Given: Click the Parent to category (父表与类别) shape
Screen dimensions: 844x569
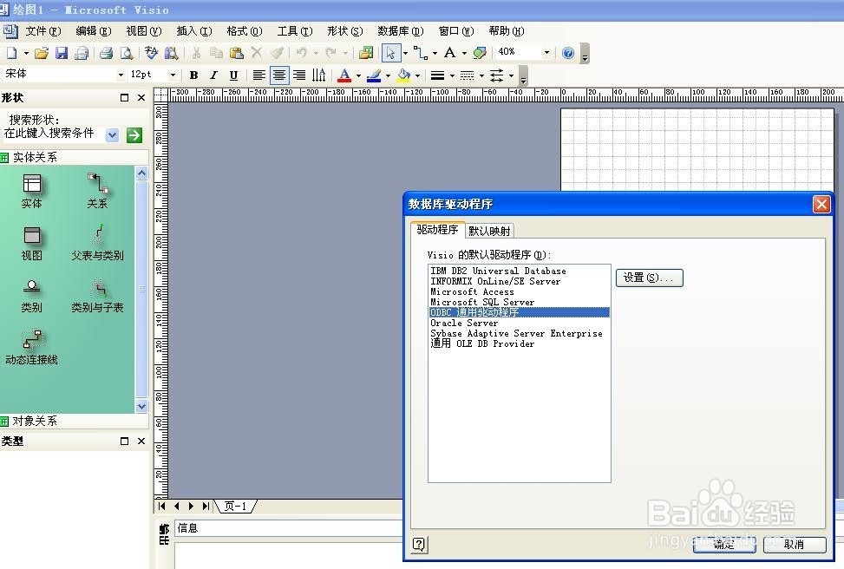Looking at the screenshot, I should click(97, 243).
